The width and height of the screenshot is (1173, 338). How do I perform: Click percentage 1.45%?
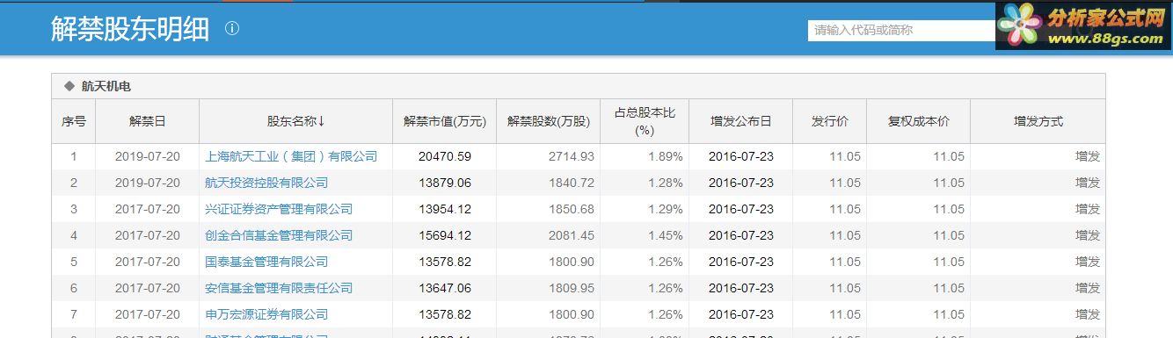pyautogui.click(x=666, y=235)
